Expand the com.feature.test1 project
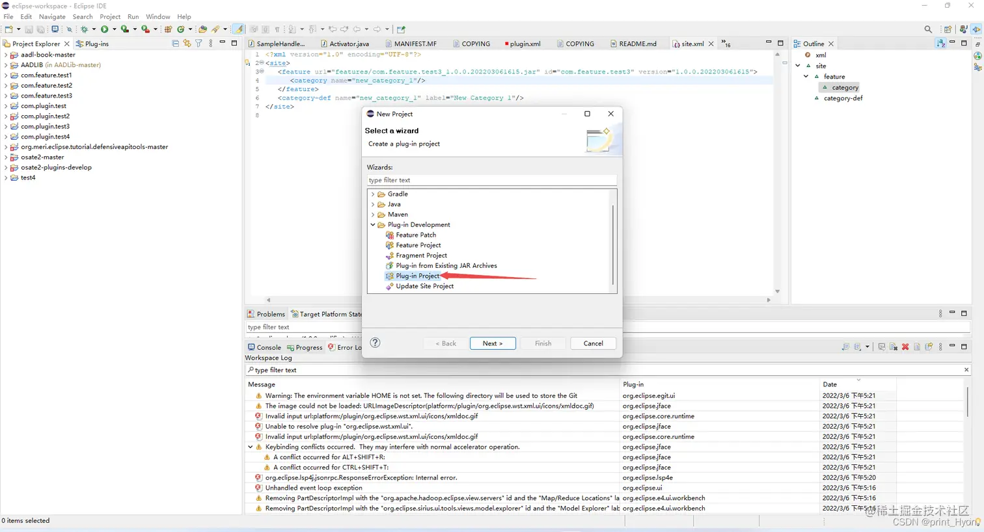The image size is (984, 532). pyautogui.click(x=6, y=75)
